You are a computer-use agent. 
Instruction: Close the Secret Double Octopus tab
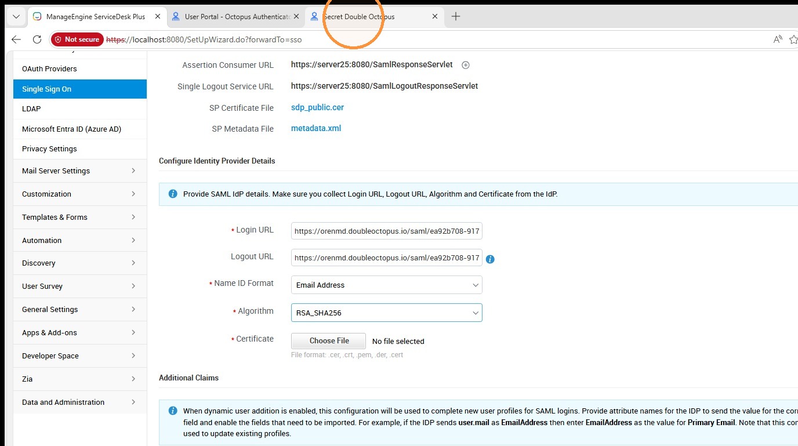click(x=435, y=17)
